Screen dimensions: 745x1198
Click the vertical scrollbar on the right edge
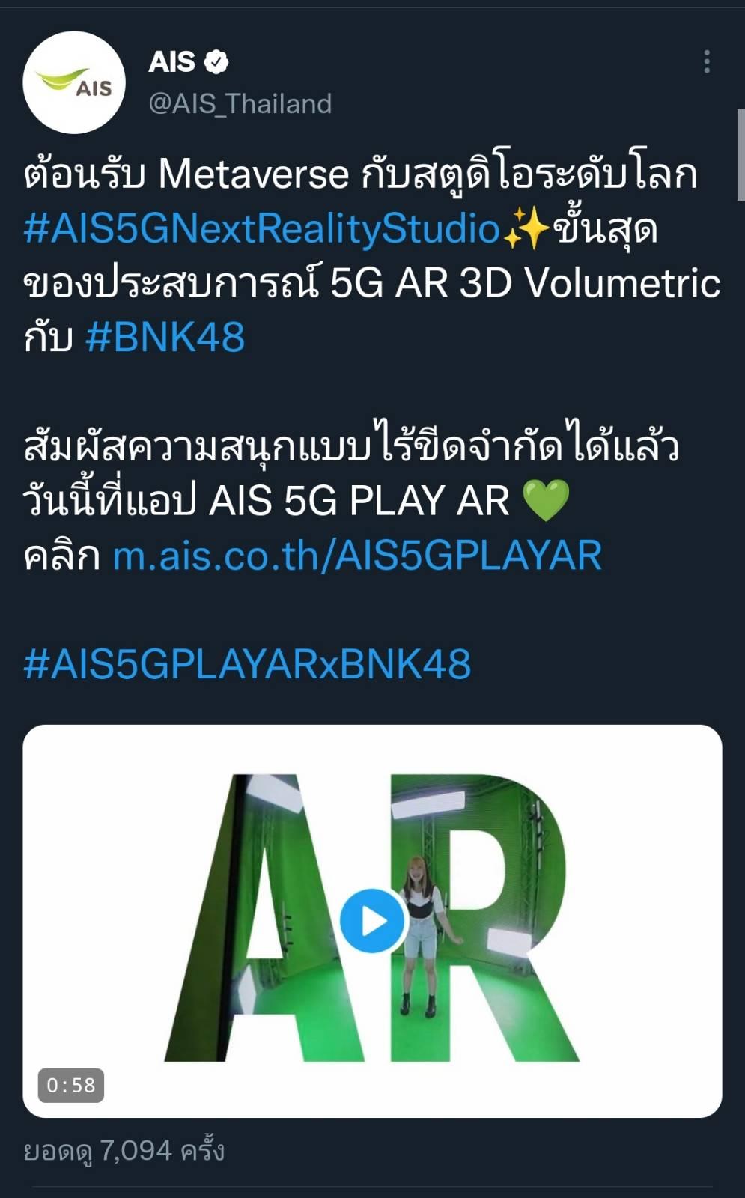pos(741,153)
